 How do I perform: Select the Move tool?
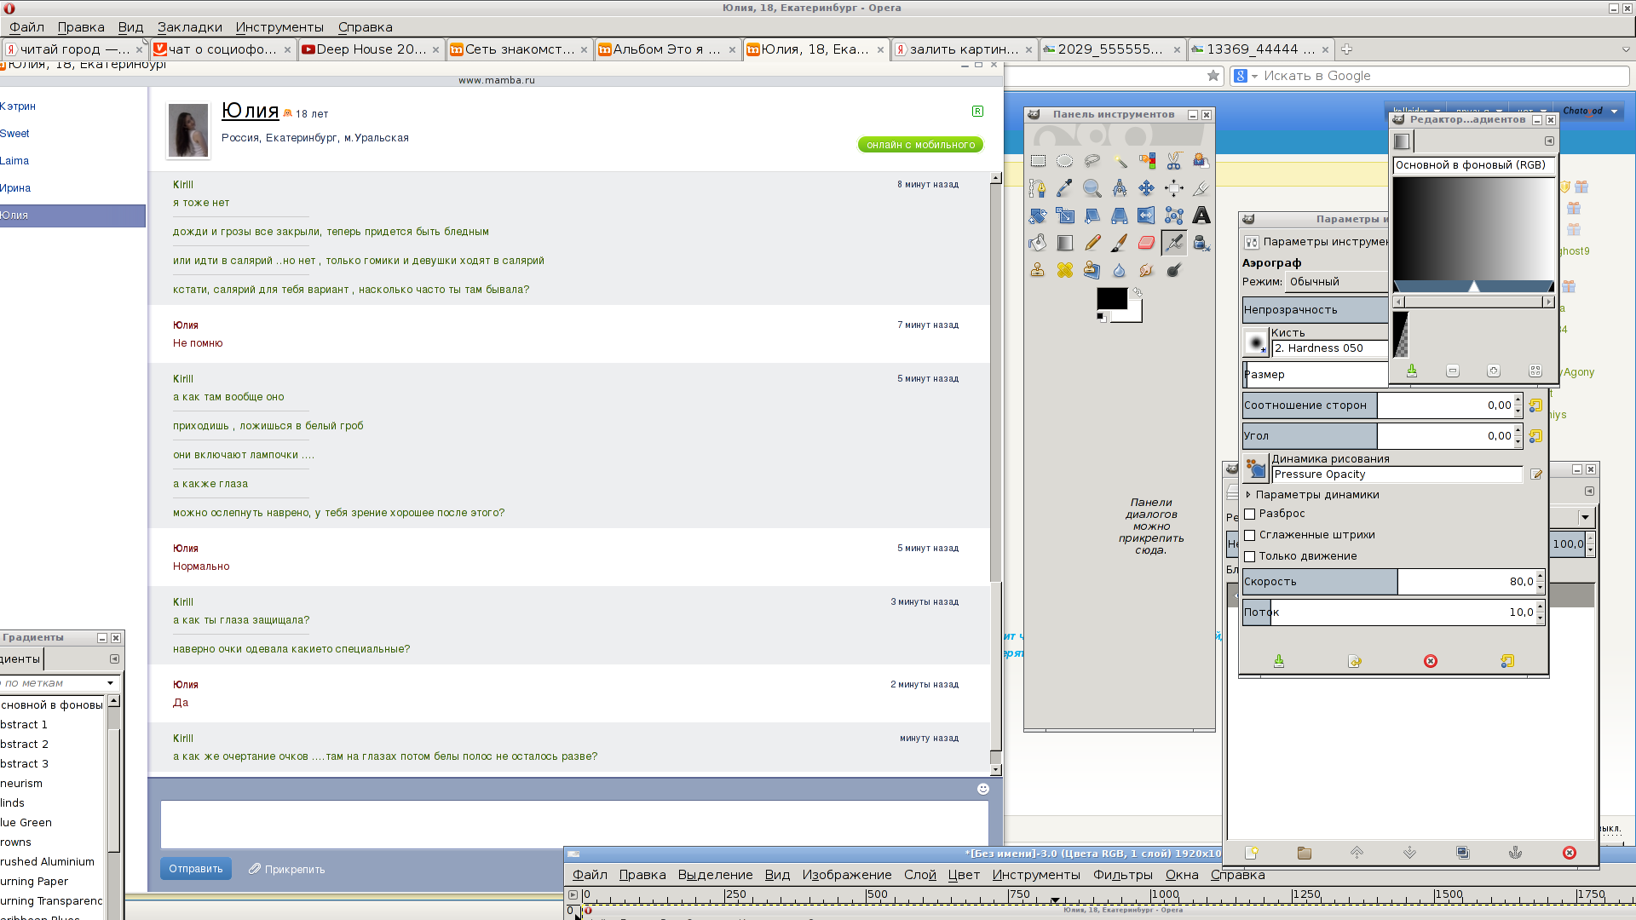[1147, 188]
